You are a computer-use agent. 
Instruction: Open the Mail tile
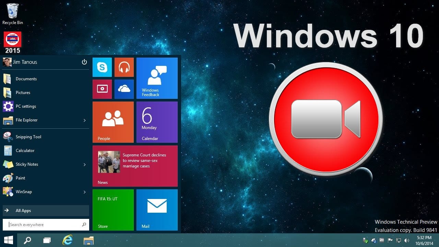[x=157, y=210]
